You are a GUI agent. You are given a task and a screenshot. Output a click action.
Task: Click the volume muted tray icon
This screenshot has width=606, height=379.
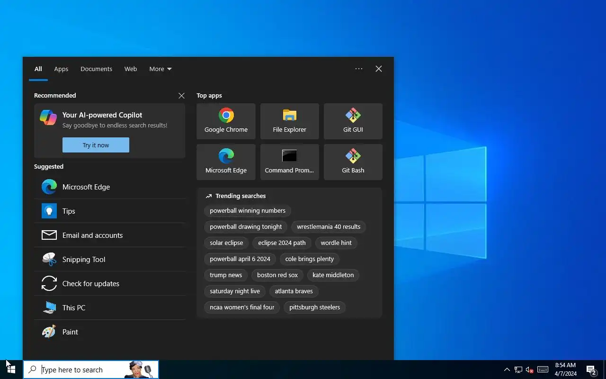pyautogui.click(x=530, y=370)
